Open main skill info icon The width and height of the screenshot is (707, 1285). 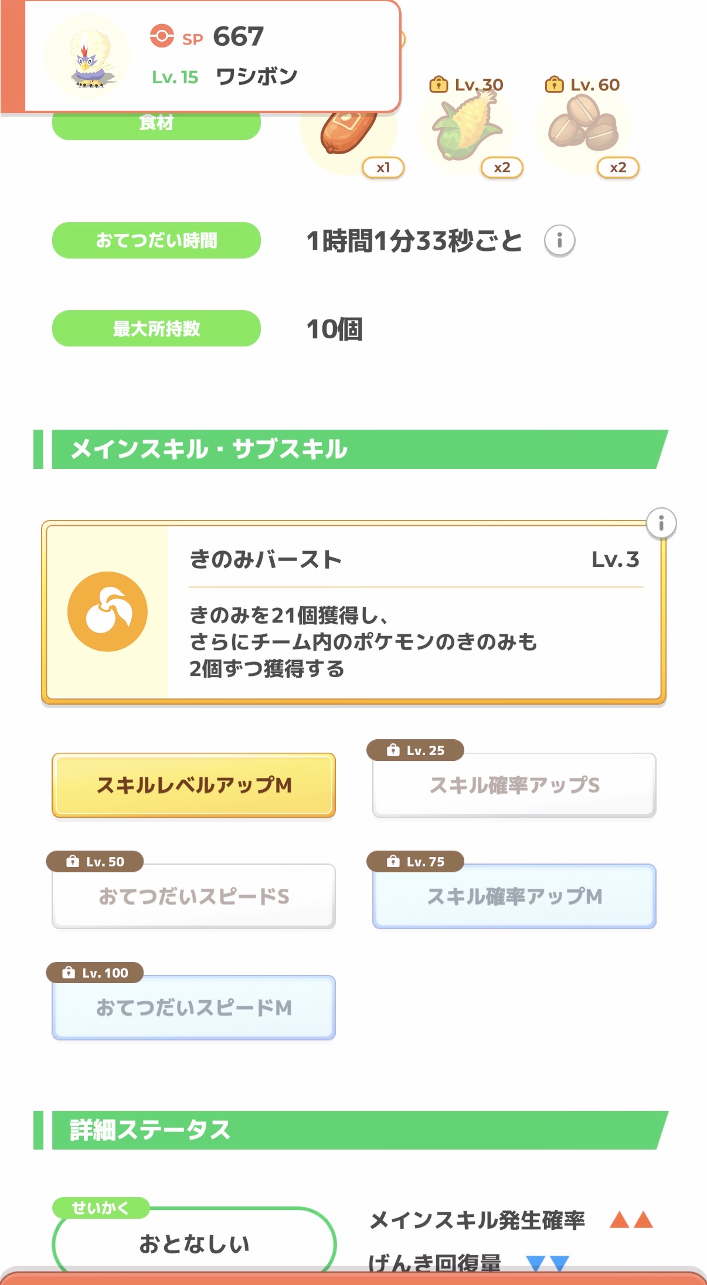click(x=661, y=523)
